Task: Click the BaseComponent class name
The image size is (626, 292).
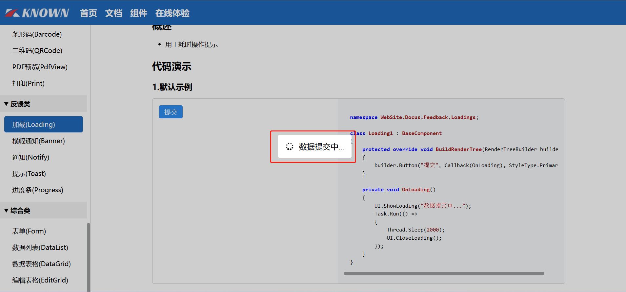Action: (x=422, y=133)
